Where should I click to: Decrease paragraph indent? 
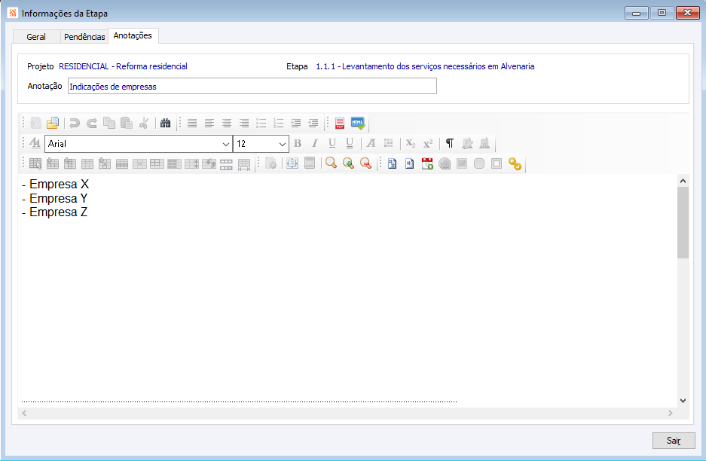[x=313, y=123]
